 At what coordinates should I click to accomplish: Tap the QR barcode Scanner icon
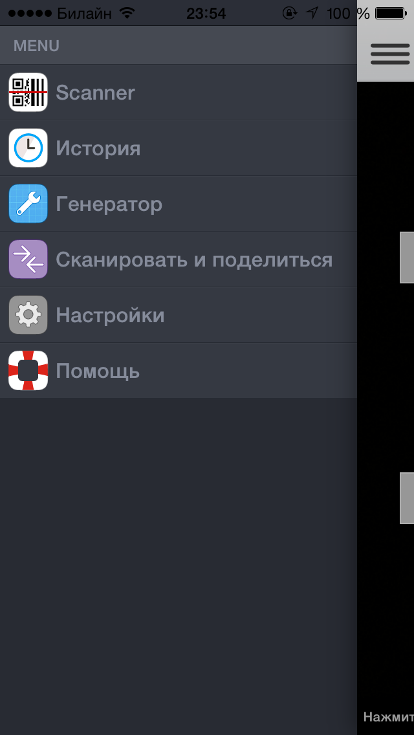28,93
